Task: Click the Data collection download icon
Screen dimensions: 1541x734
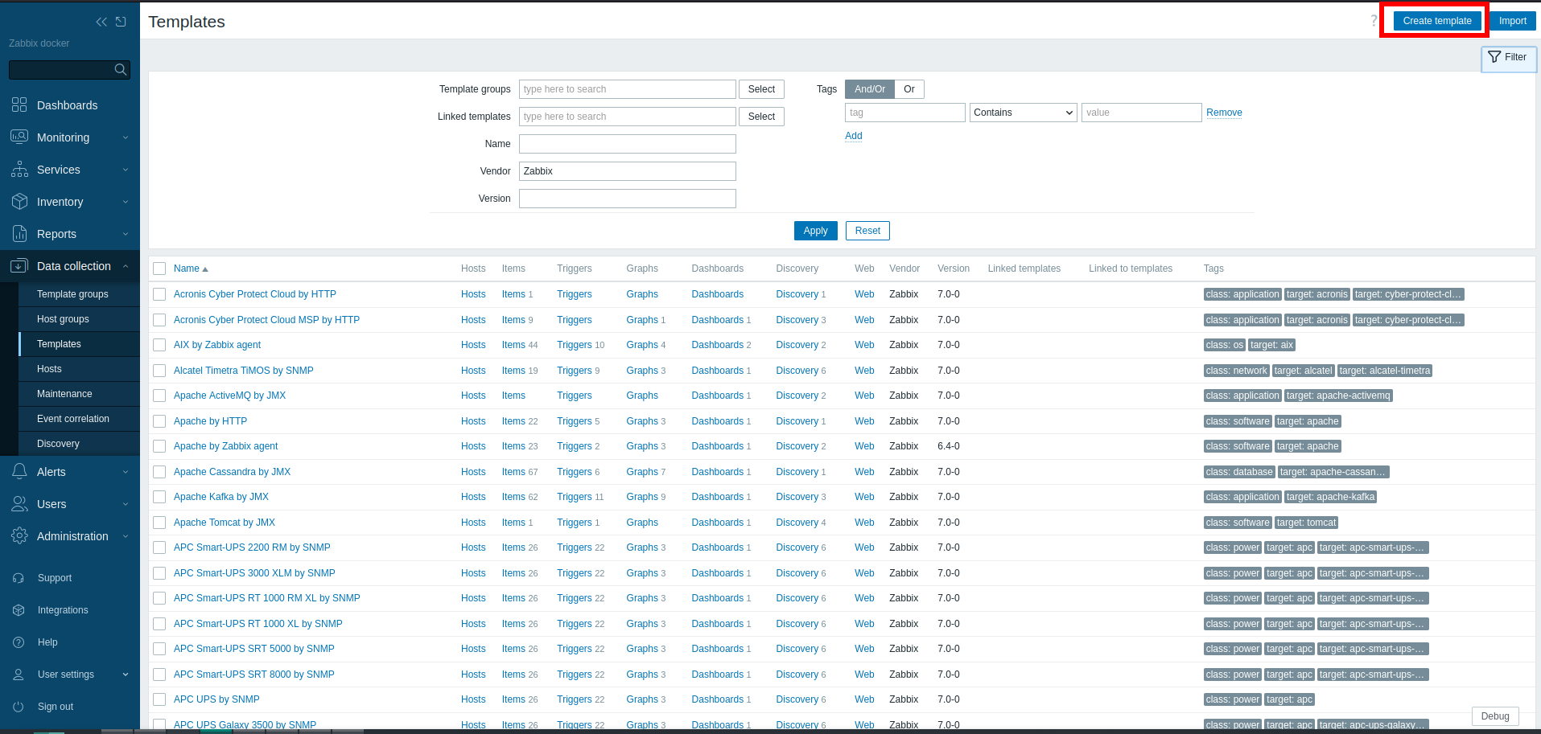Action: (x=19, y=266)
